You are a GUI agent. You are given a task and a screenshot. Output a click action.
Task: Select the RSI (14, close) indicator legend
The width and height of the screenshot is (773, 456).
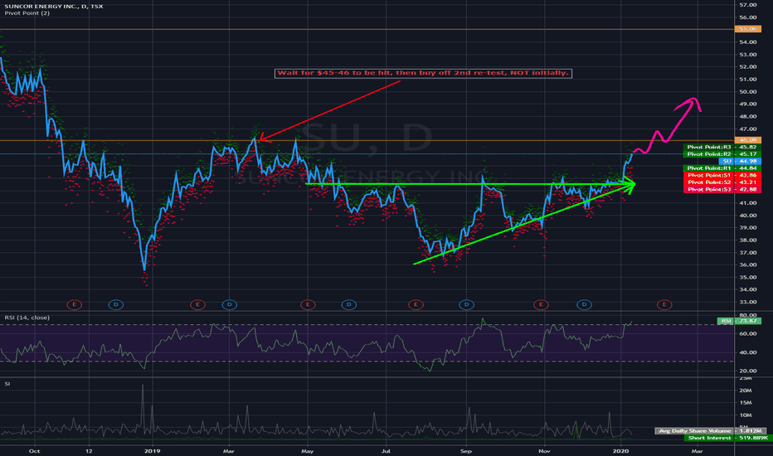pyautogui.click(x=27, y=318)
